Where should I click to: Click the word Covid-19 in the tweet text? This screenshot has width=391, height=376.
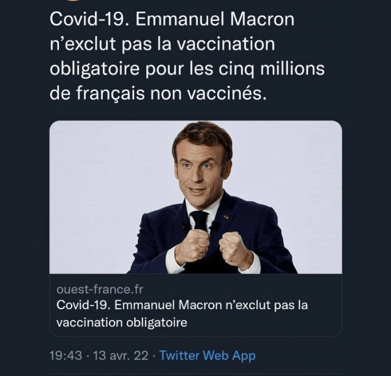tap(87, 20)
